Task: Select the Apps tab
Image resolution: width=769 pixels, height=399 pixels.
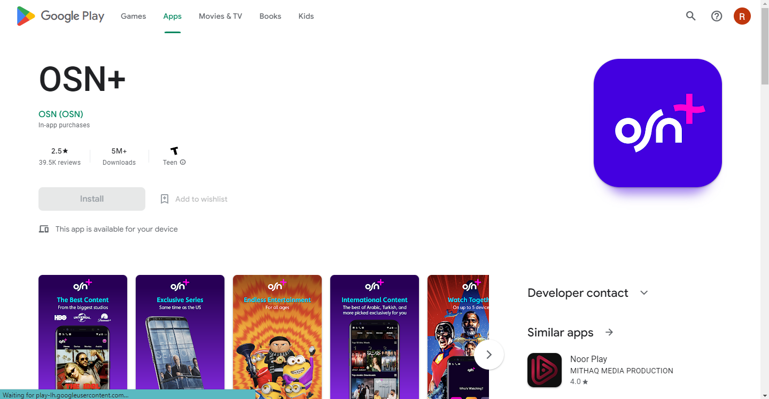Action: (173, 16)
